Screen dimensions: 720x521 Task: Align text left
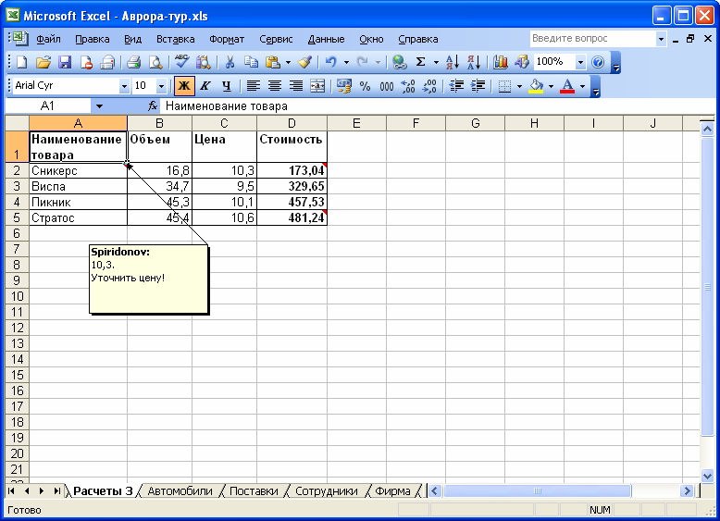coord(253,86)
